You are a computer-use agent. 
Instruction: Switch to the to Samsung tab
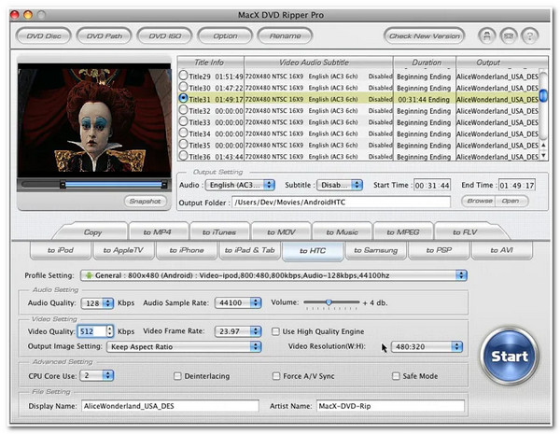(x=376, y=250)
